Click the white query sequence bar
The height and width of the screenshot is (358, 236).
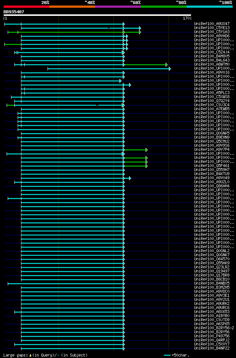[x=97, y=15]
